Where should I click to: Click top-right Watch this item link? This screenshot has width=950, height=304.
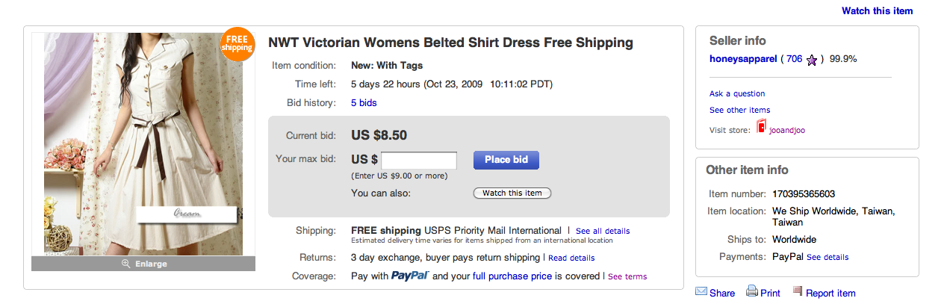(x=877, y=10)
